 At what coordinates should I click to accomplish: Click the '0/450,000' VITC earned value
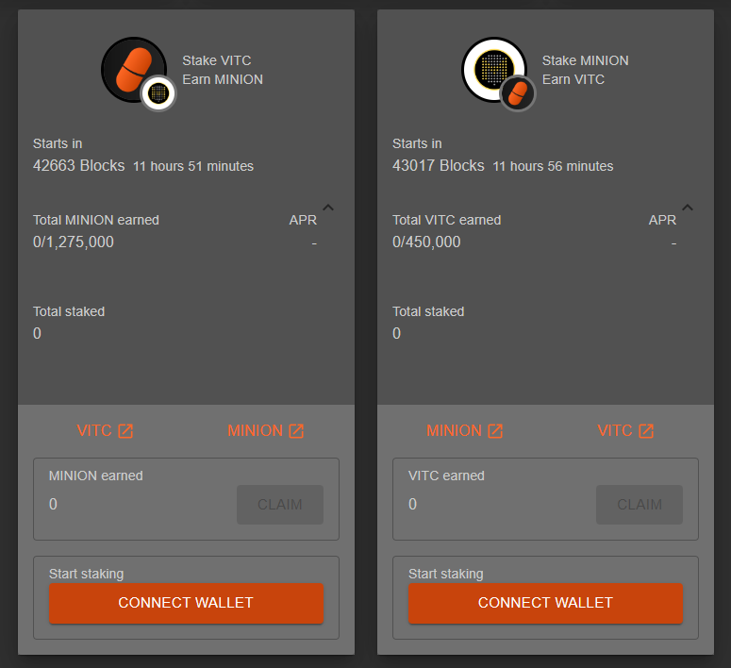click(426, 242)
